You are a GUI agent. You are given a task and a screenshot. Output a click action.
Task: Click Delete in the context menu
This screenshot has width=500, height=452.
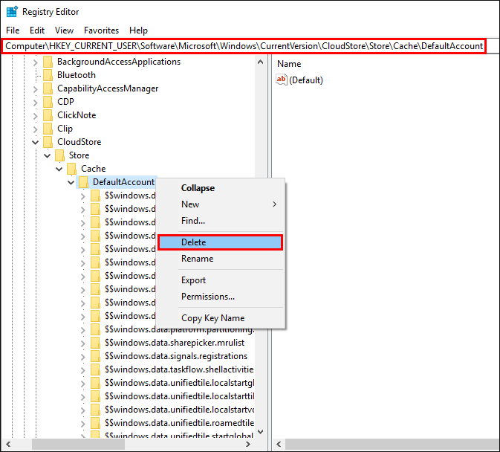pos(220,242)
